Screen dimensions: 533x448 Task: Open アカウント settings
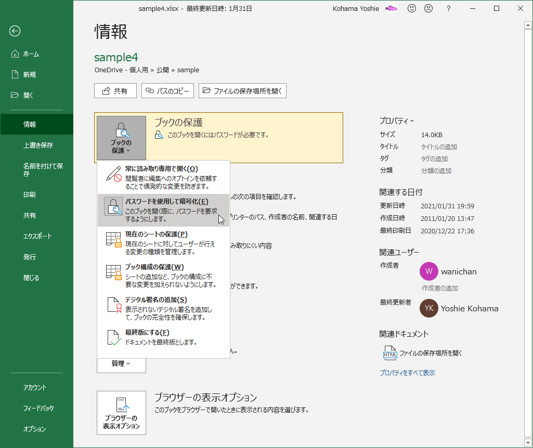point(37,388)
